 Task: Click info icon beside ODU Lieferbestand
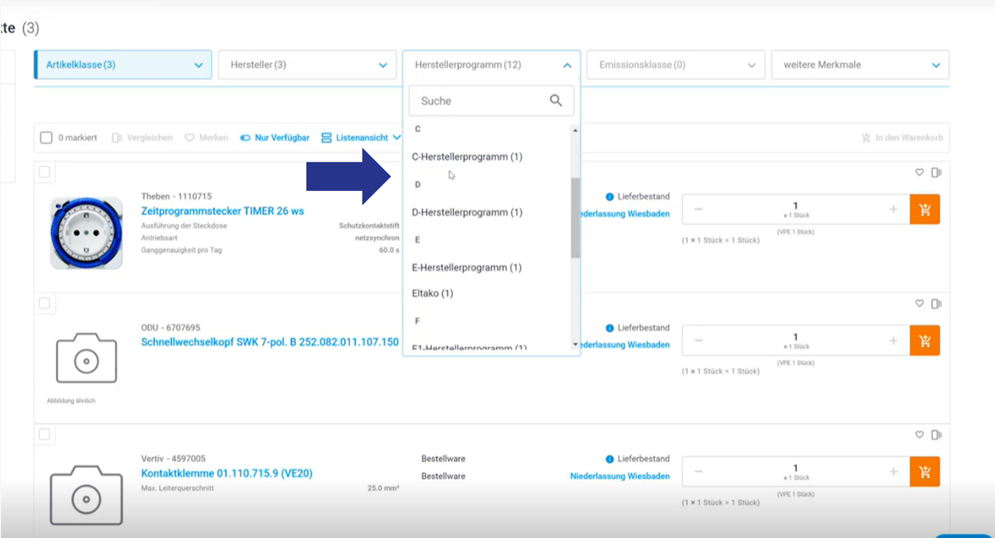610,328
